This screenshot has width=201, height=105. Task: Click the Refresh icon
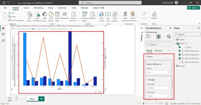point(93,14)
